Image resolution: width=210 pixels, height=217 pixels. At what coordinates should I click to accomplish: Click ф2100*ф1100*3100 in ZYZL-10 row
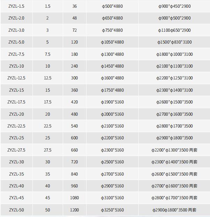point(174,66)
